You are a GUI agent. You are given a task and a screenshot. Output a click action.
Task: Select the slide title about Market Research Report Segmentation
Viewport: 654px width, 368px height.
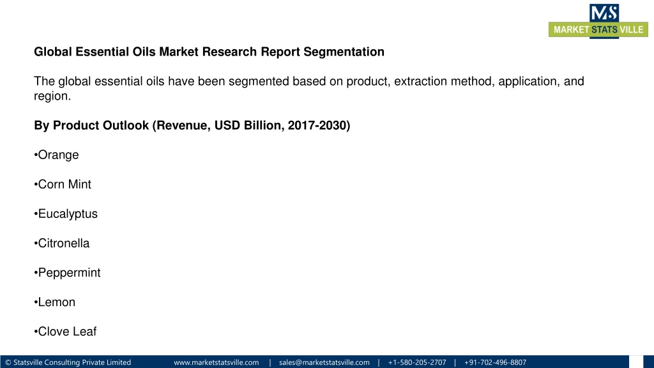point(209,52)
